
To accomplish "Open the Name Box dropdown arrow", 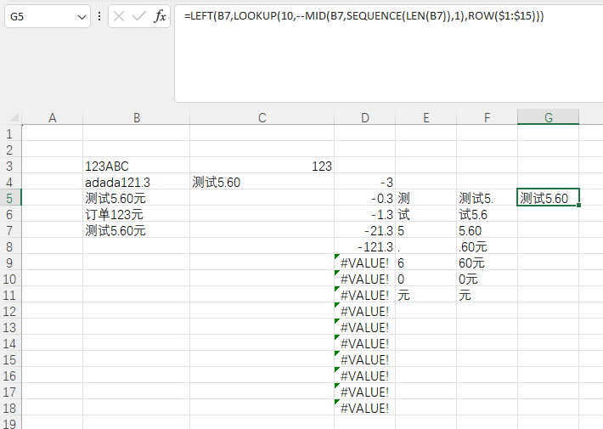I will point(82,17).
